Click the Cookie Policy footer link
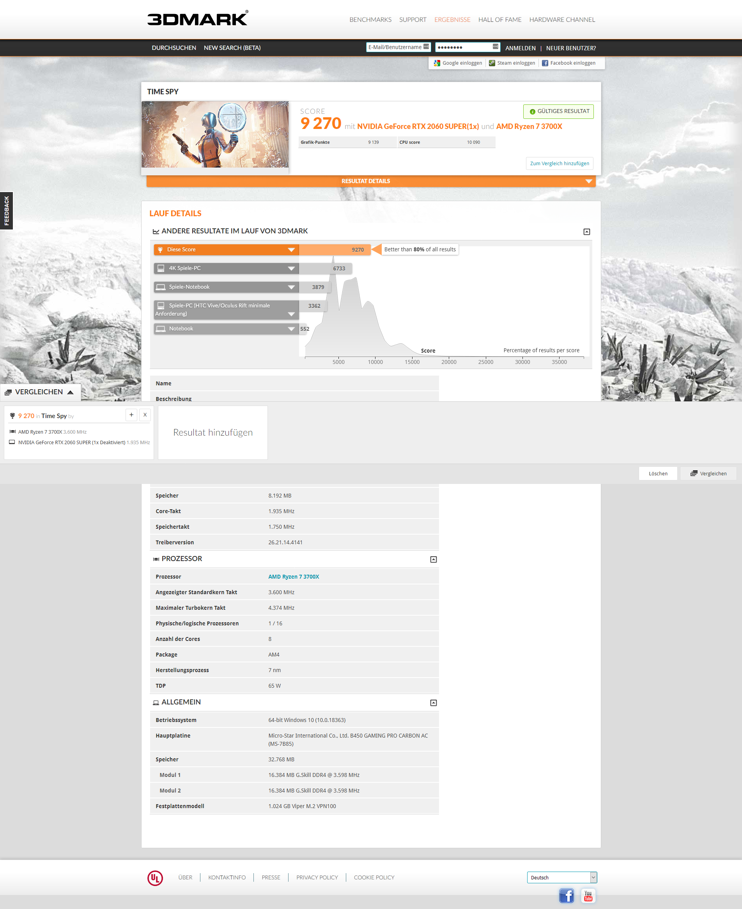 374,877
